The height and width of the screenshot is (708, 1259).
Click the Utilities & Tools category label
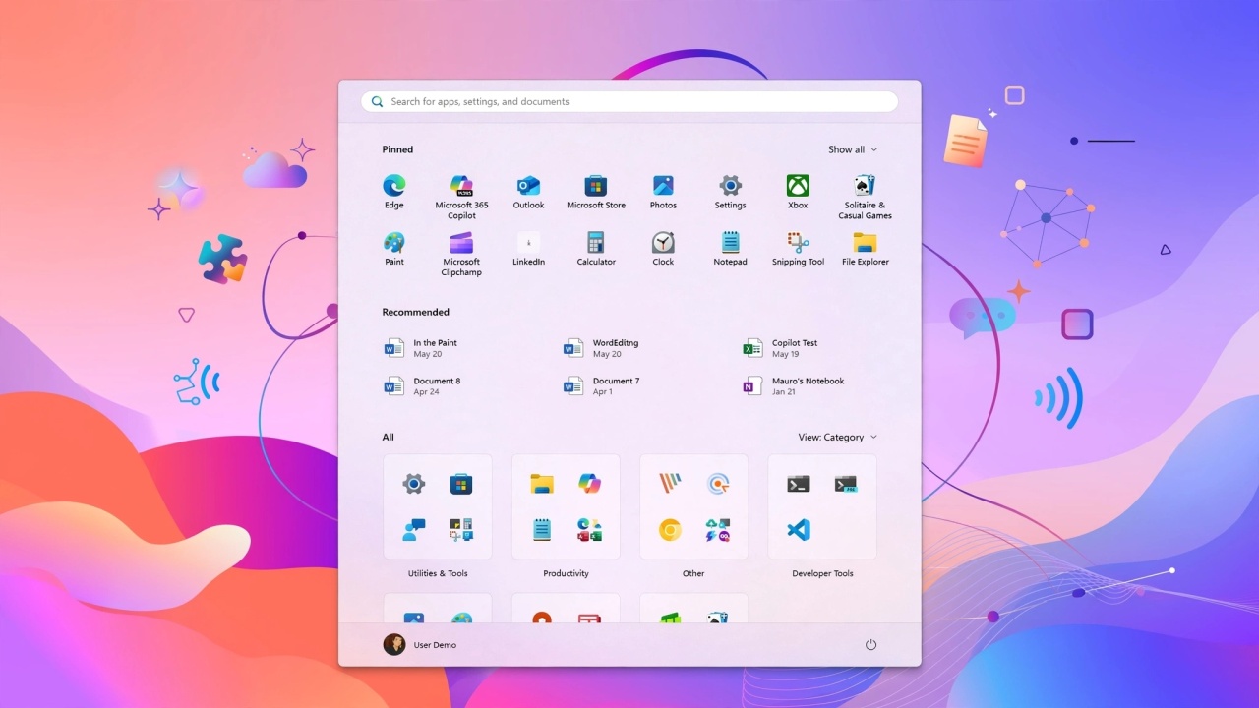(438, 573)
